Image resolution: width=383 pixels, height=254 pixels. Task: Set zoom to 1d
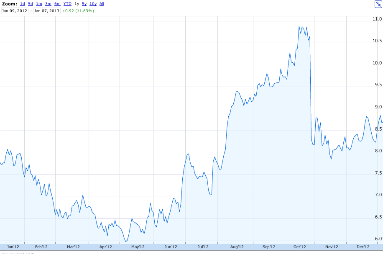click(23, 4)
